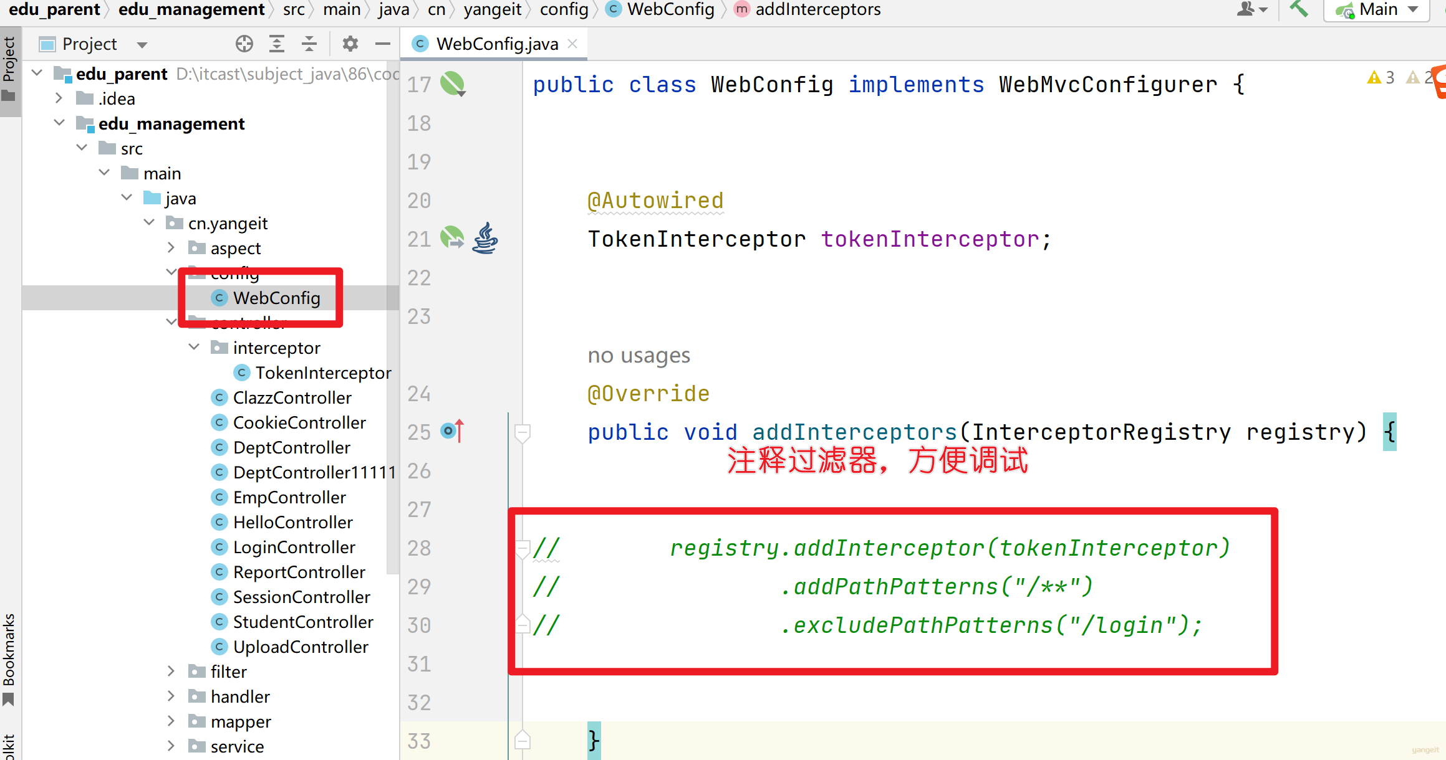Screen dimensions: 1446x760
Task: Expand the service package
Action: point(171,746)
